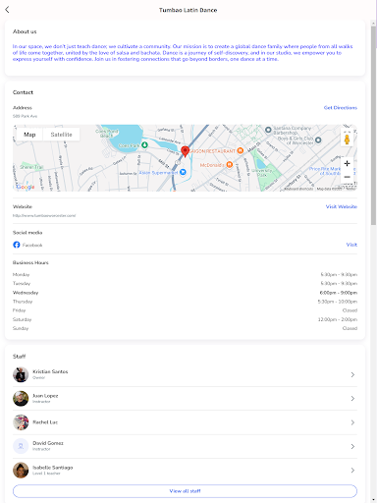Visit the Facebook social media page
This screenshot has width=377, height=503.
tap(351, 245)
